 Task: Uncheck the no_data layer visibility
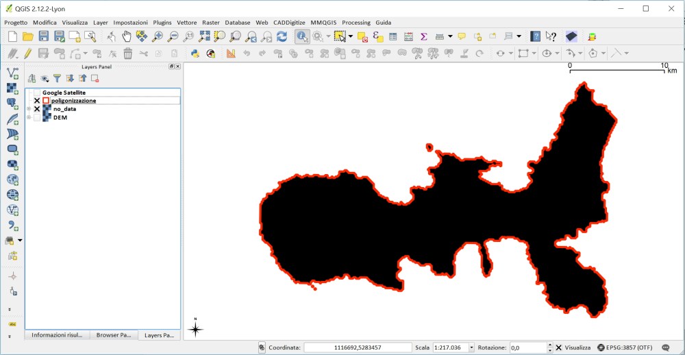tap(37, 109)
